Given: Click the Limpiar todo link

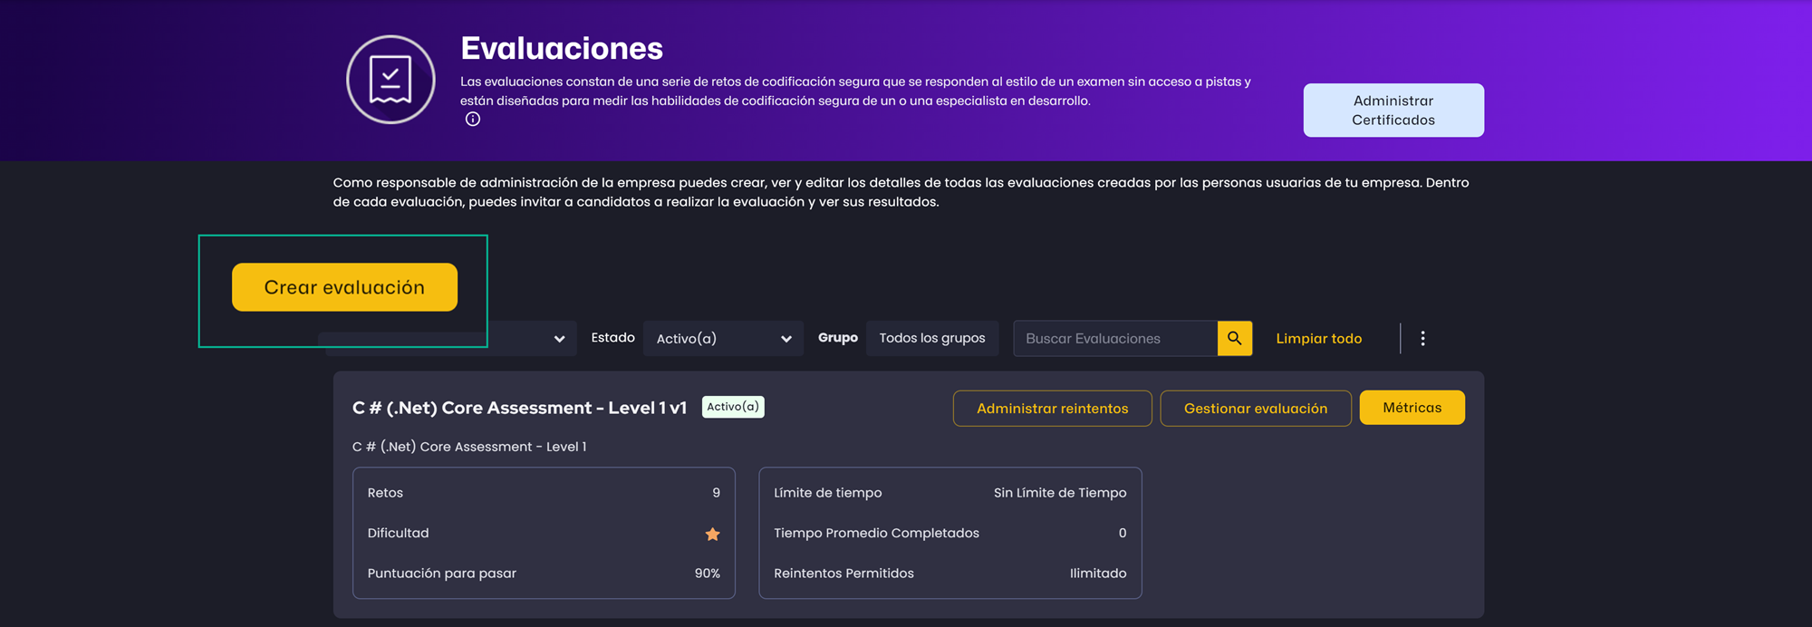Looking at the screenshot, I should pyautogui.click(x=1319, y=338).
